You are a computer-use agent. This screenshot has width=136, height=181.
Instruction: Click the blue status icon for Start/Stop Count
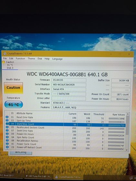coord(7,124)
